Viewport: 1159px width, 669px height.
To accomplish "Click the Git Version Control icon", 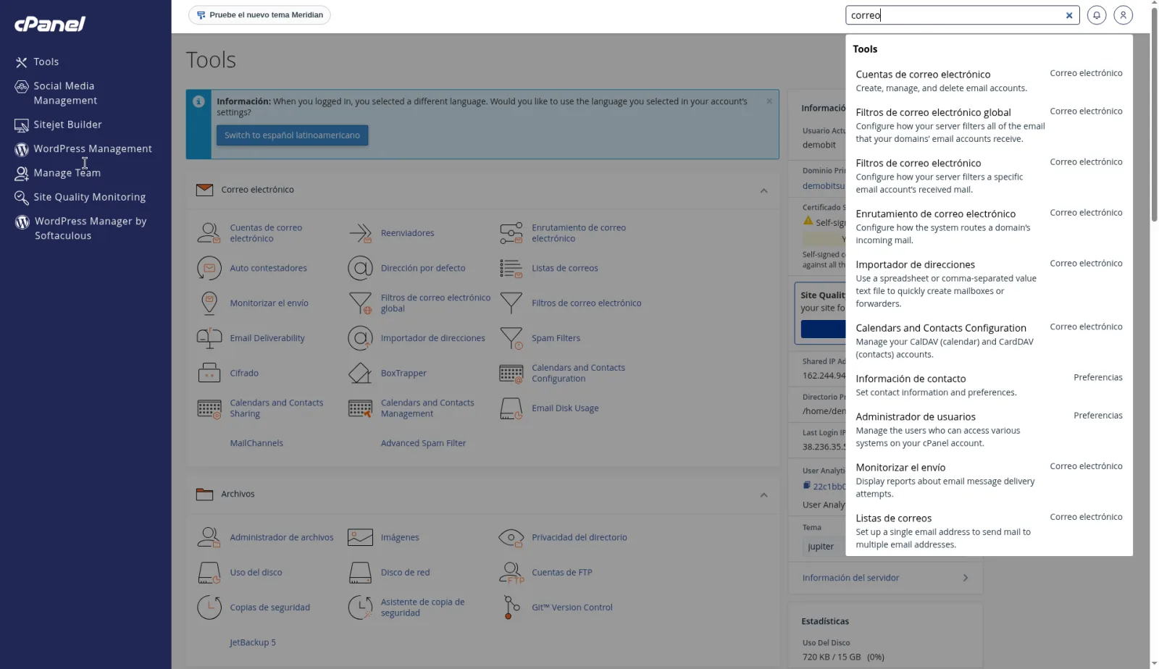I will [x=511, y=607].
